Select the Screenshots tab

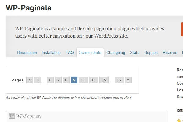[x=90, y=53]
